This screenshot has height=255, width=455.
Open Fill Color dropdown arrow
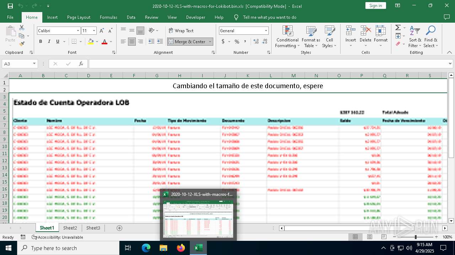(x=97, y=41)
